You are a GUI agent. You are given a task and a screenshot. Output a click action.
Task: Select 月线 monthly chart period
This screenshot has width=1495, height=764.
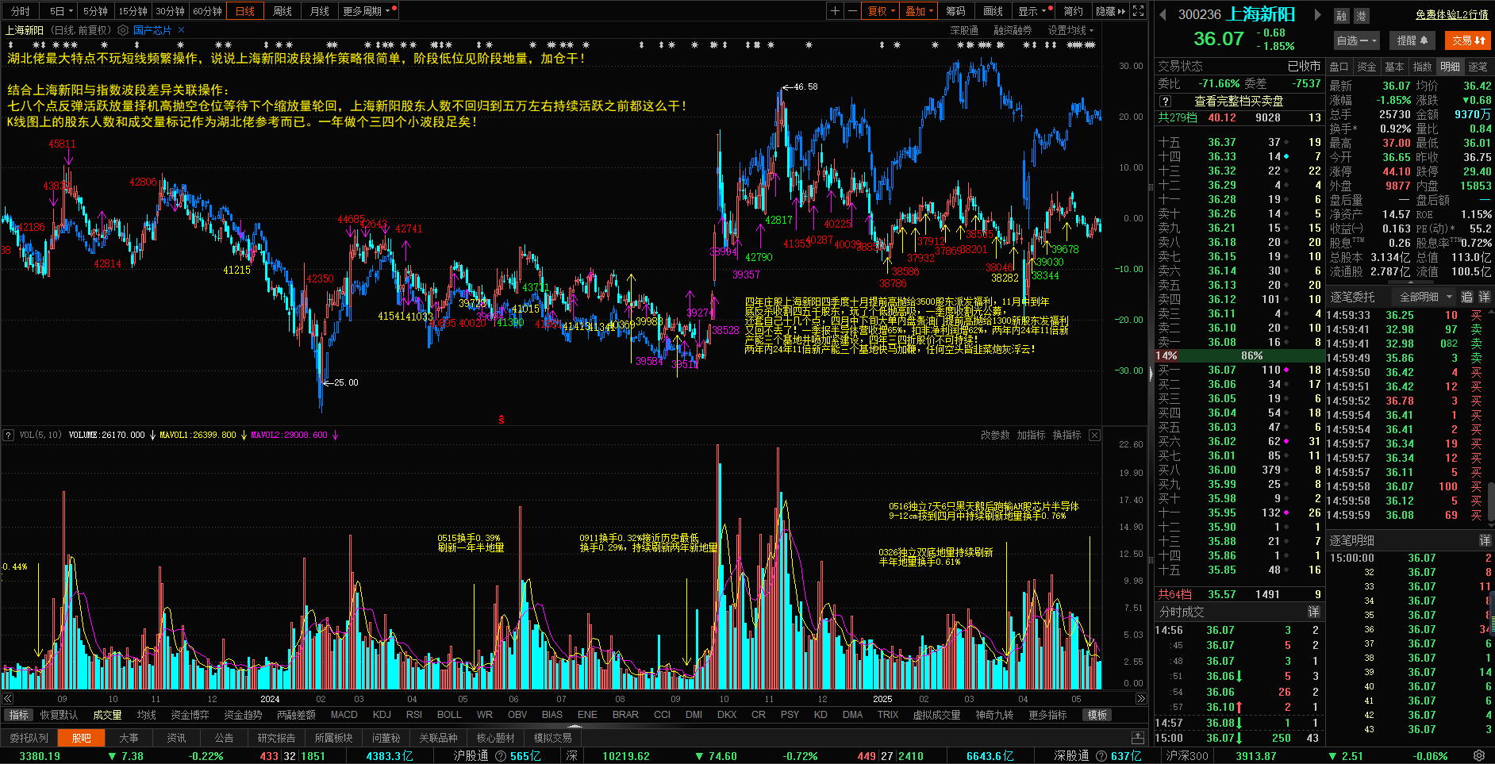pos(320,11)
